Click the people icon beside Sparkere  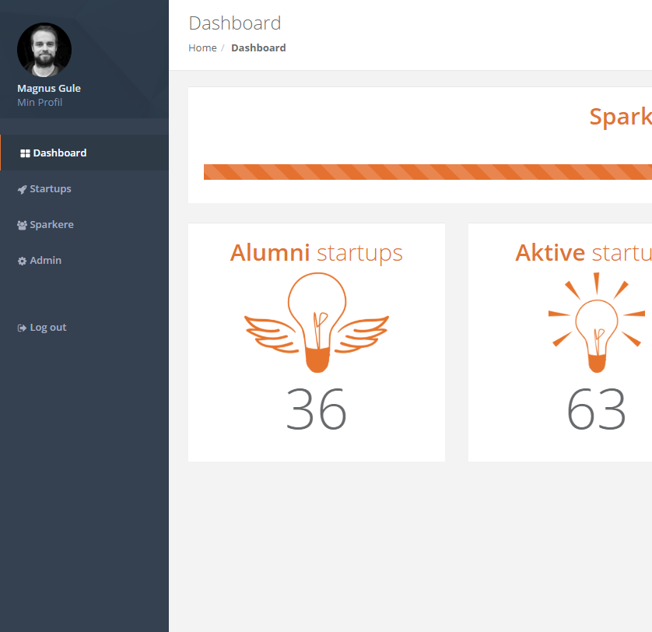22,225
